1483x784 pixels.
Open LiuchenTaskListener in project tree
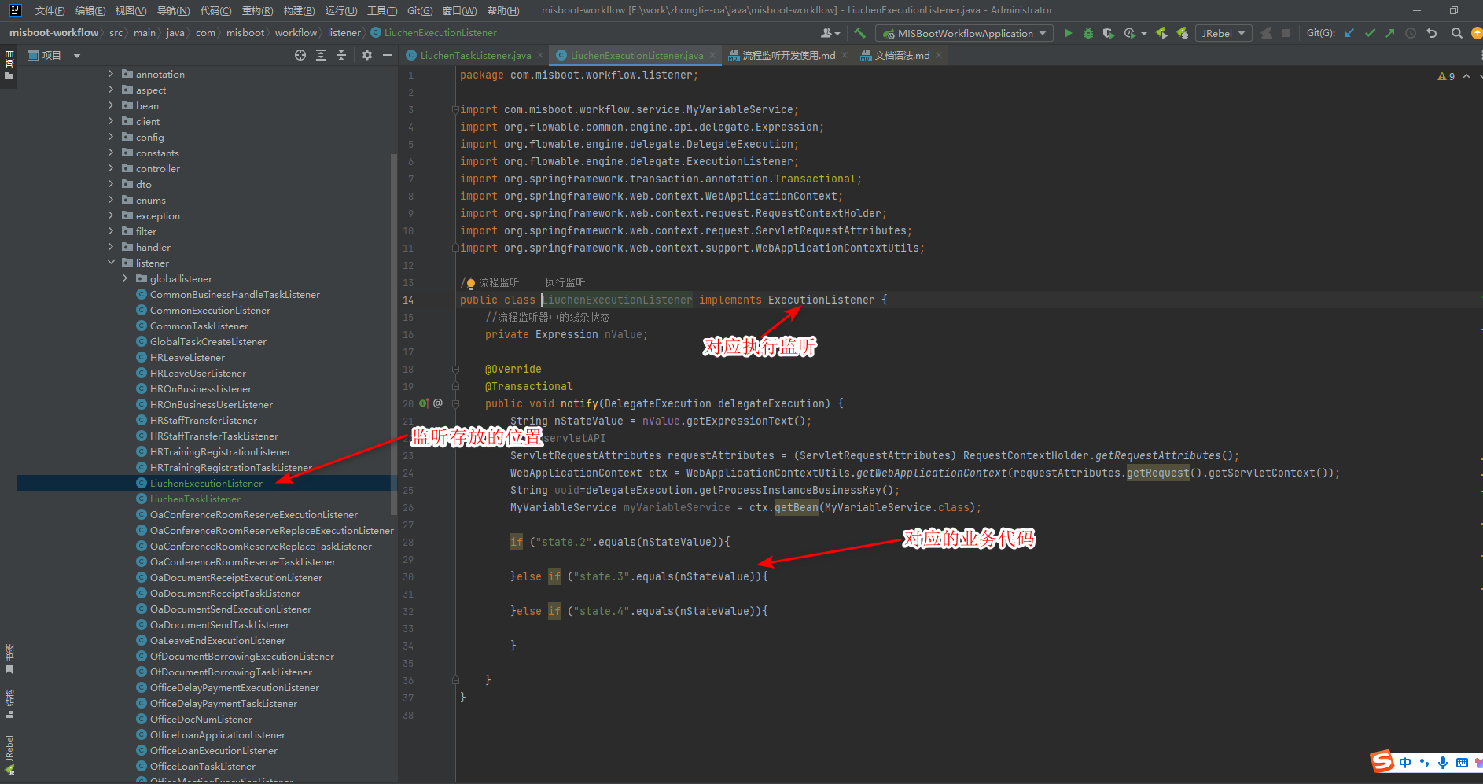tap(195, 499)
